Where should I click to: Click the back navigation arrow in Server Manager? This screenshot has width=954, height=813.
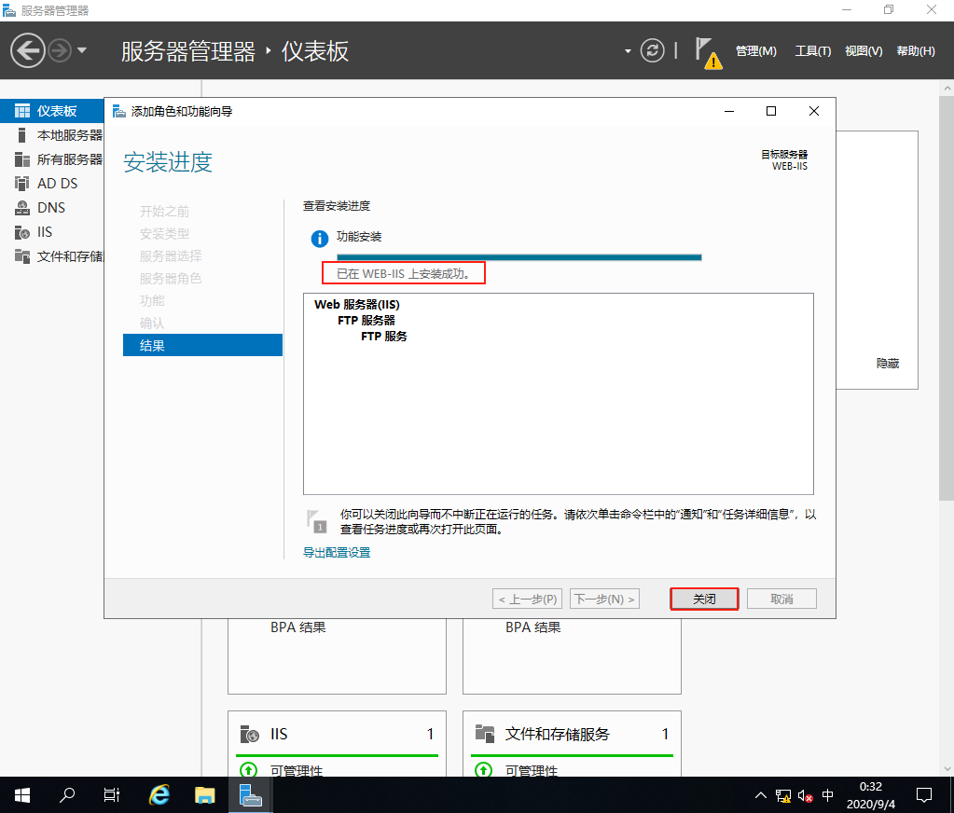[x=27, y=50]
